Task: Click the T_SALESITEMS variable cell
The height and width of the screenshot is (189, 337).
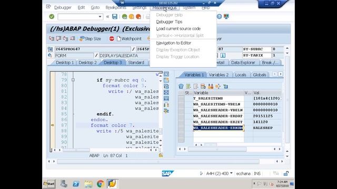Action: [x=219, y=98]
